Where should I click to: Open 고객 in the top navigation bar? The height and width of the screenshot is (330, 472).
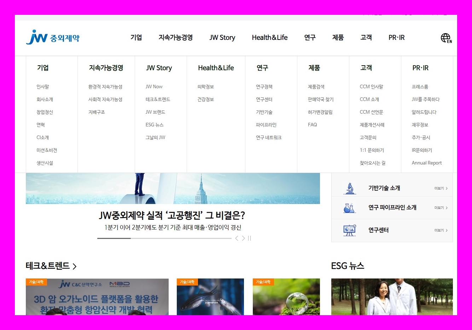366,37
